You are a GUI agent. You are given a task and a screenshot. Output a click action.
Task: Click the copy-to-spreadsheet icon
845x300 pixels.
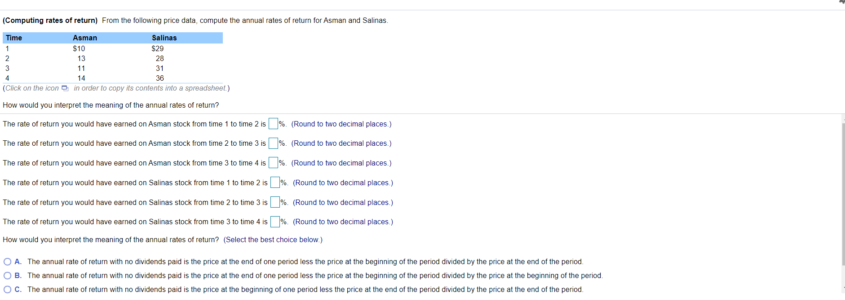[x=65, y=88]
